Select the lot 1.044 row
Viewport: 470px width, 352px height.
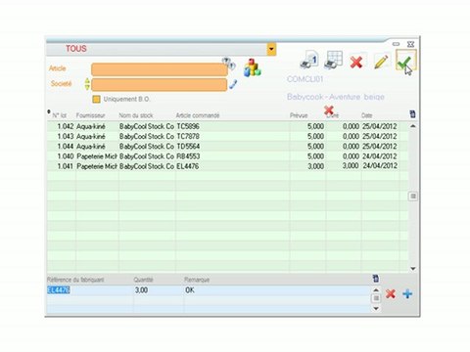[x=227, y=147]
